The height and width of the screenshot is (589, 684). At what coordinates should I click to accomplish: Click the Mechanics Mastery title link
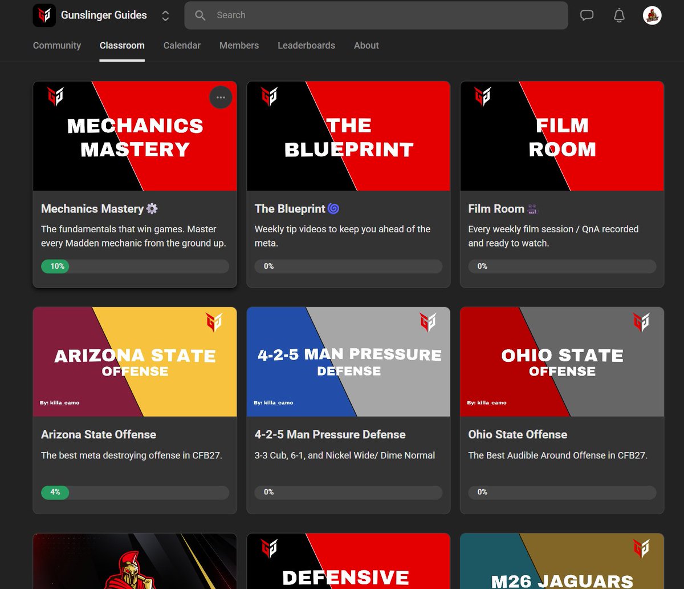click(92, 209)
